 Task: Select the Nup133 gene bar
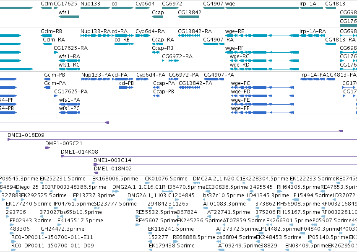(x=95, y=8)
